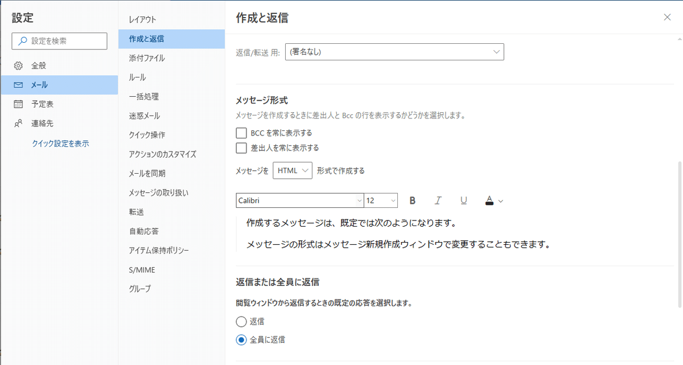683x365 pixels.
Task: Enable 差出人を常に表示する checkbox
Action: tap(241, 147)
